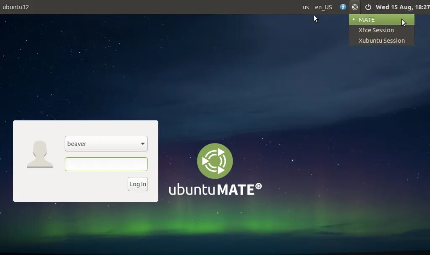Click the ubuntu32 hostname label
Image resolution: width=430 pixels, height=255 pixels.
click(16, 7)
